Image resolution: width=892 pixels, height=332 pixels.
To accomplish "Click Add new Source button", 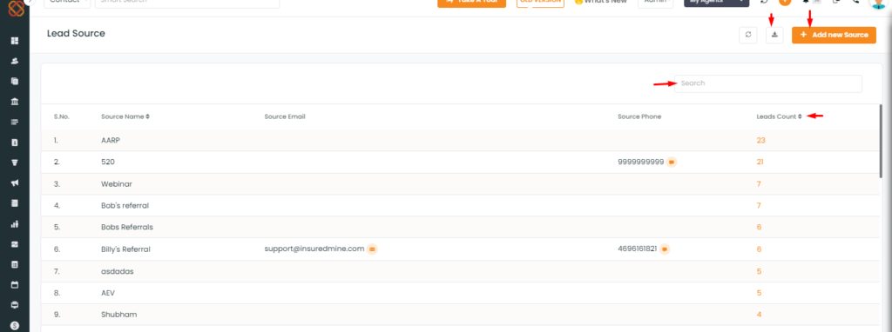I will coord(834,35).
